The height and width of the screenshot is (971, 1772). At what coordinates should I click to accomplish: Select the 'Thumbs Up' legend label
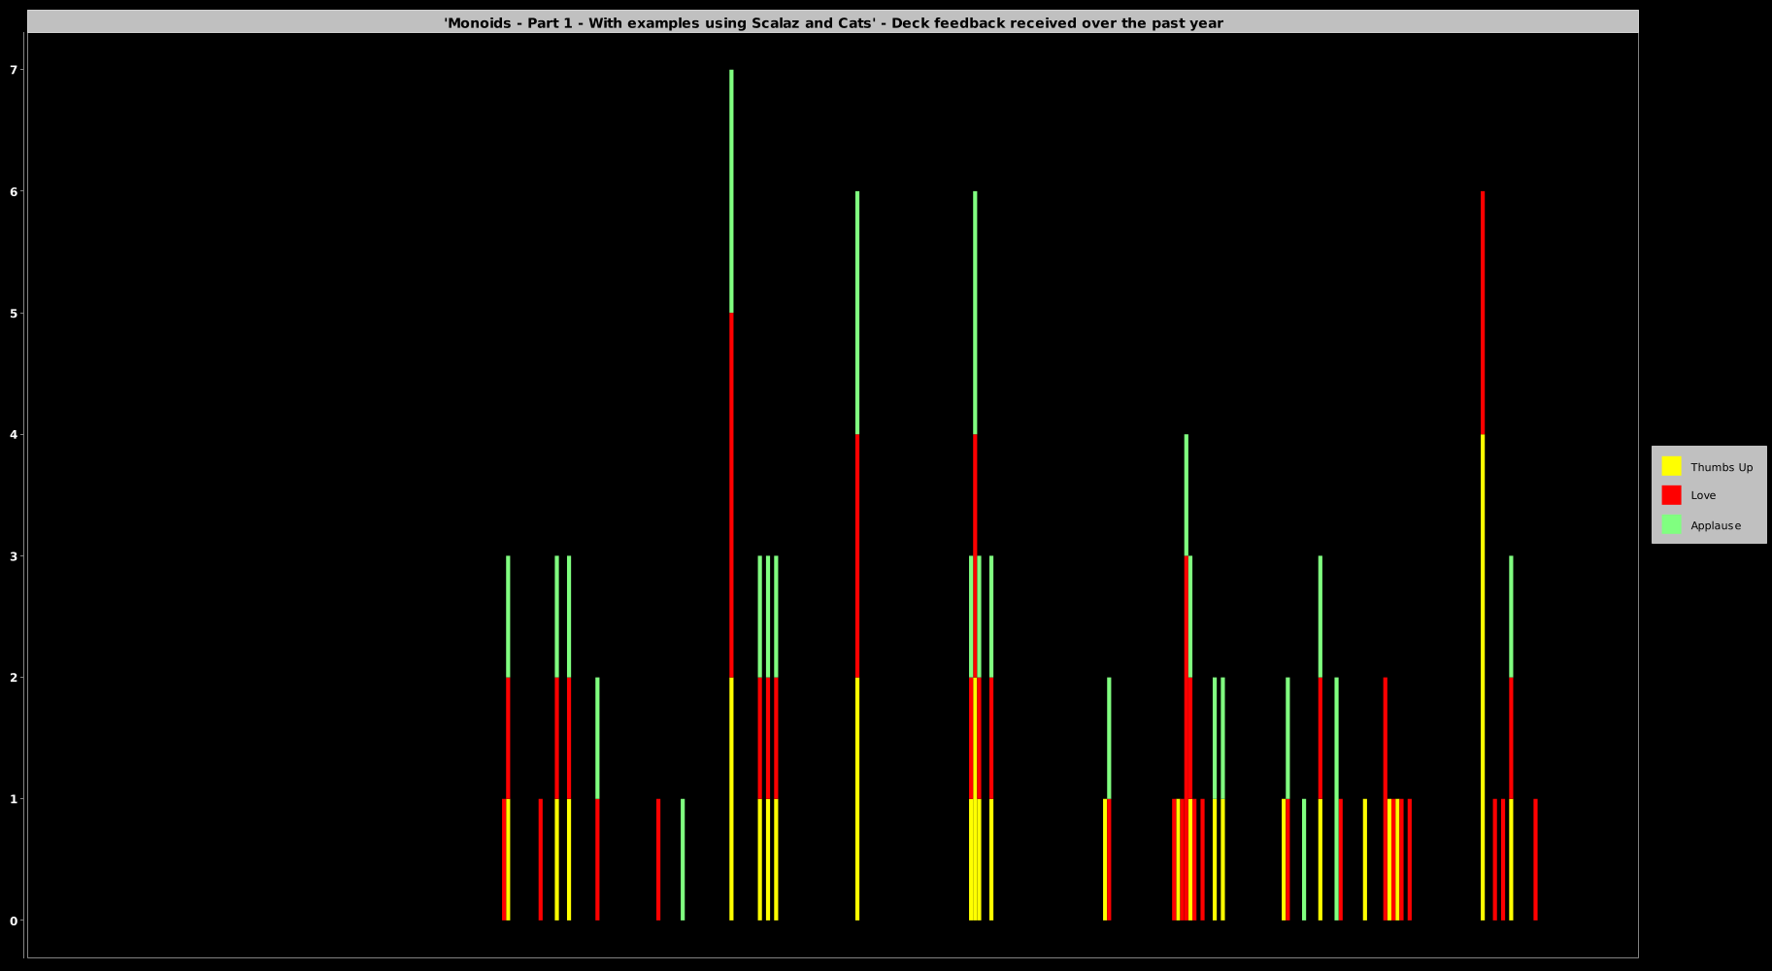click(1722, 467)
